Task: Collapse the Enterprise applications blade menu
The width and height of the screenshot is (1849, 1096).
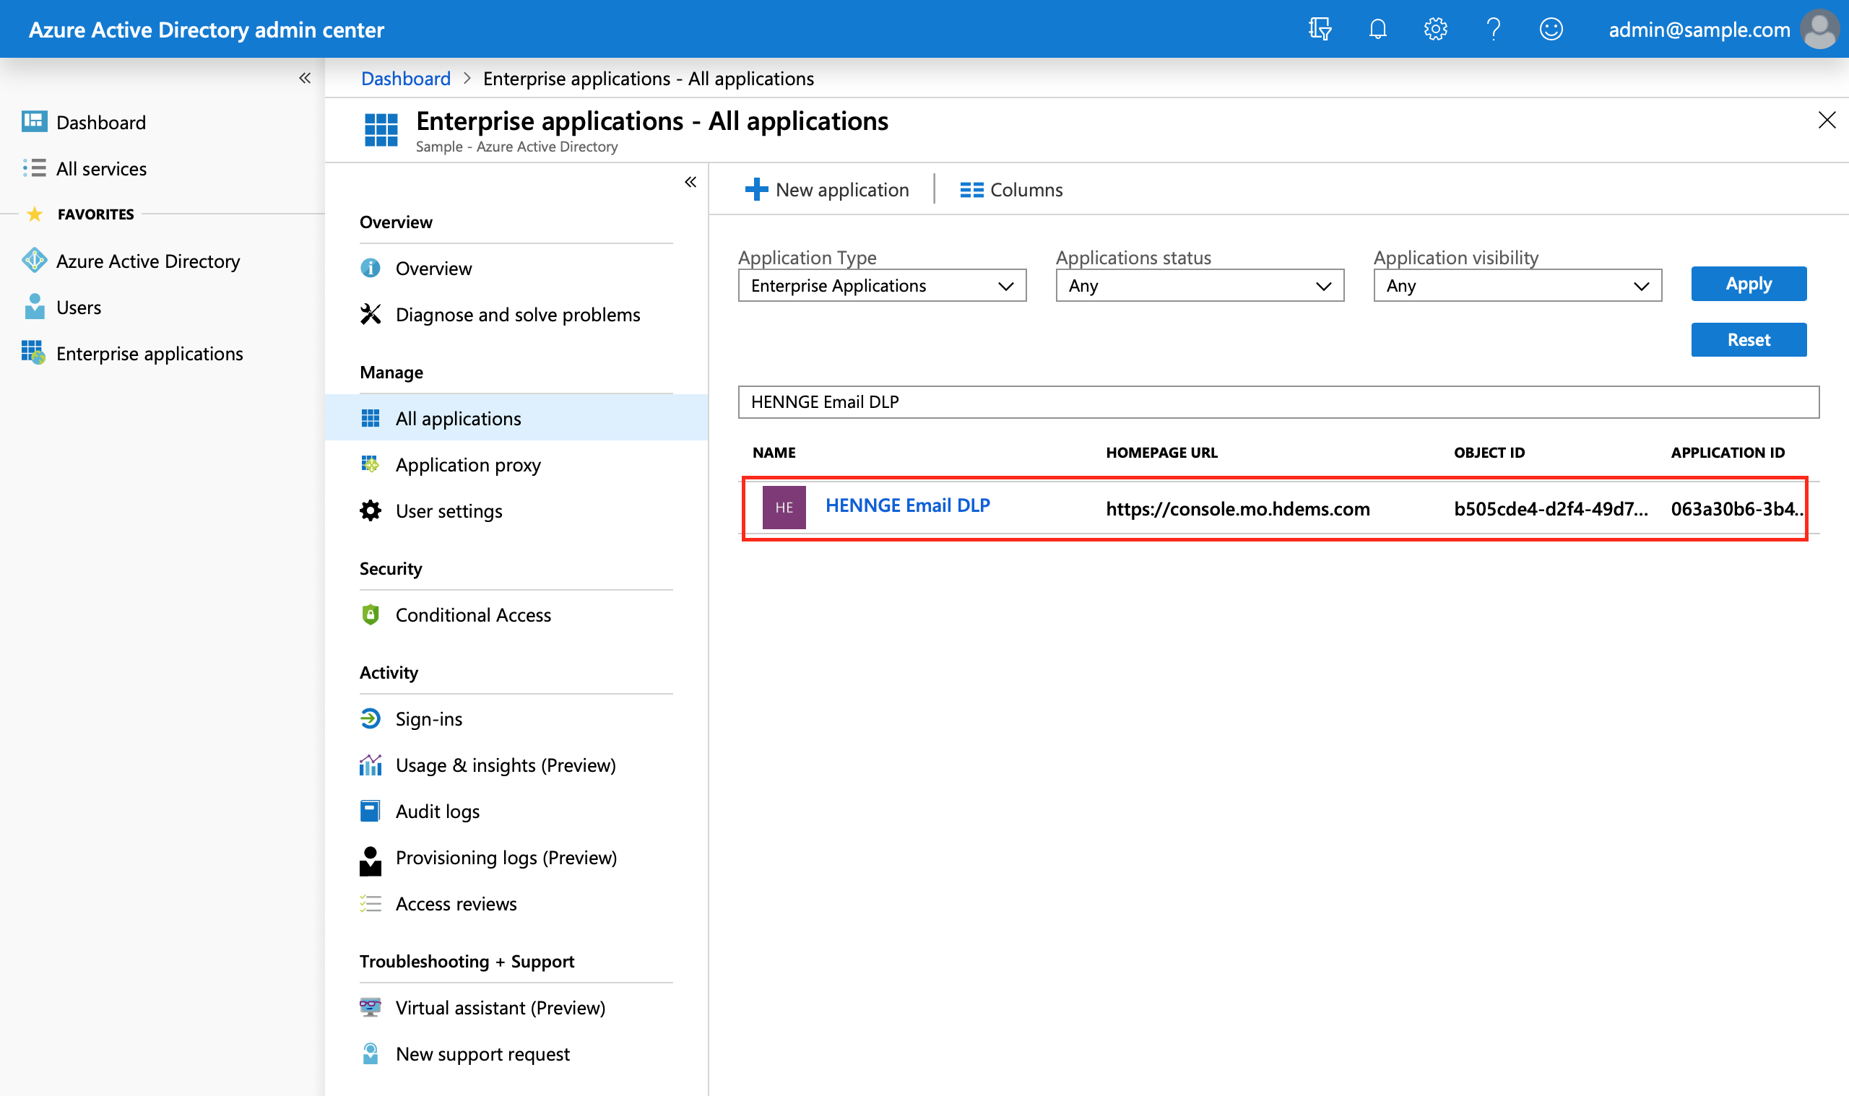Action: [x=690, y=183]
